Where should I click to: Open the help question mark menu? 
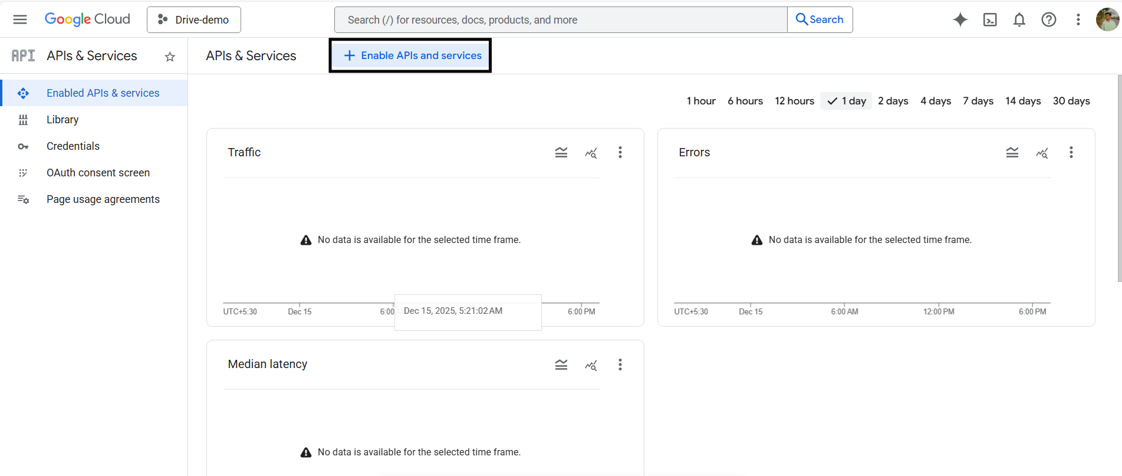point(1048,19)
